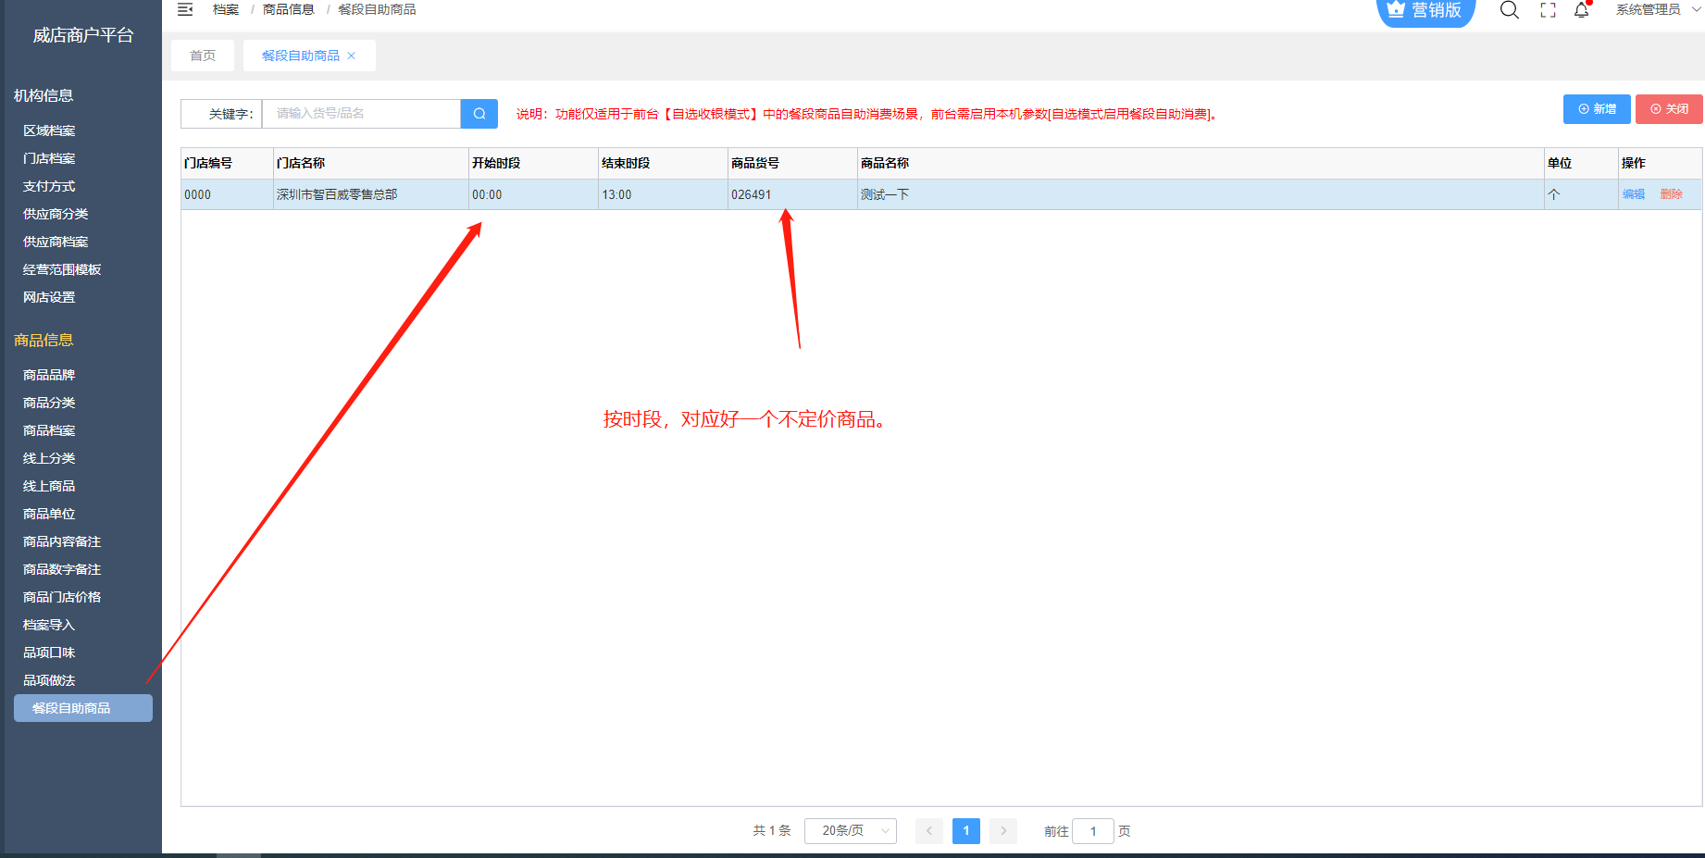Close the 餐段自助商品 tab
The height and width of the screenshot is (858, 1705).
click(352, 56)
